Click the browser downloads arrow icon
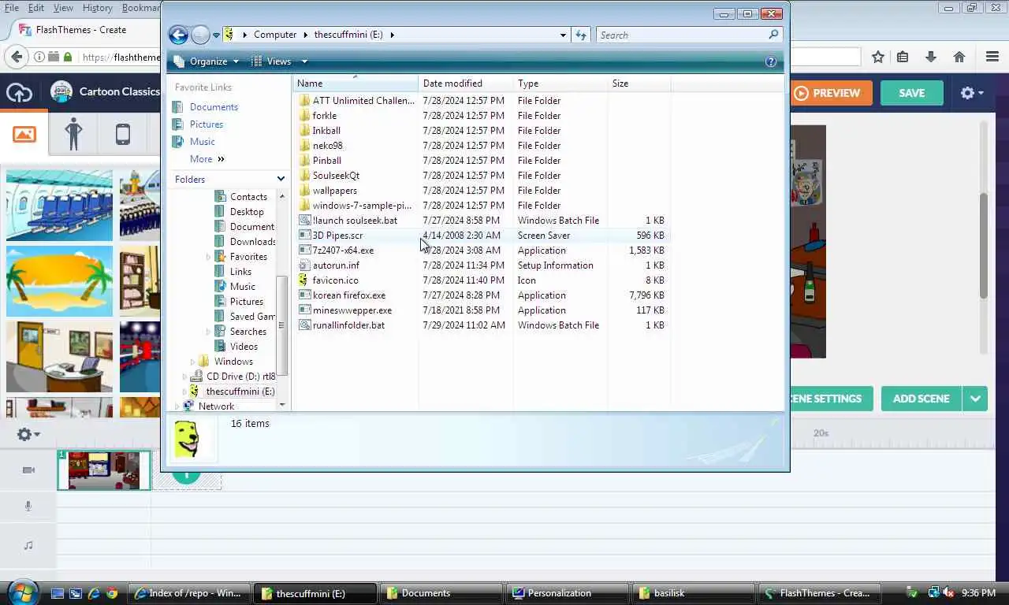The width and height of the screenshot is (1009, 605). (x=931, y=57)
